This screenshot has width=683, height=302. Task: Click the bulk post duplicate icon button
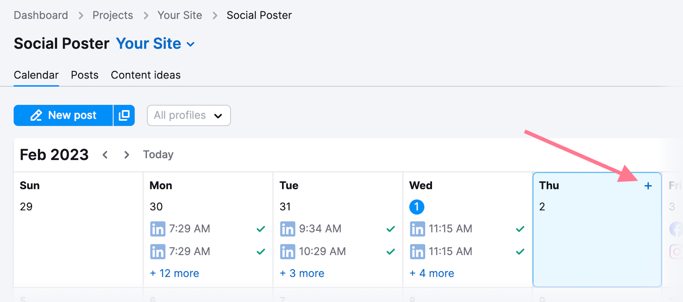pyautogui.click(x=124, y=115)
